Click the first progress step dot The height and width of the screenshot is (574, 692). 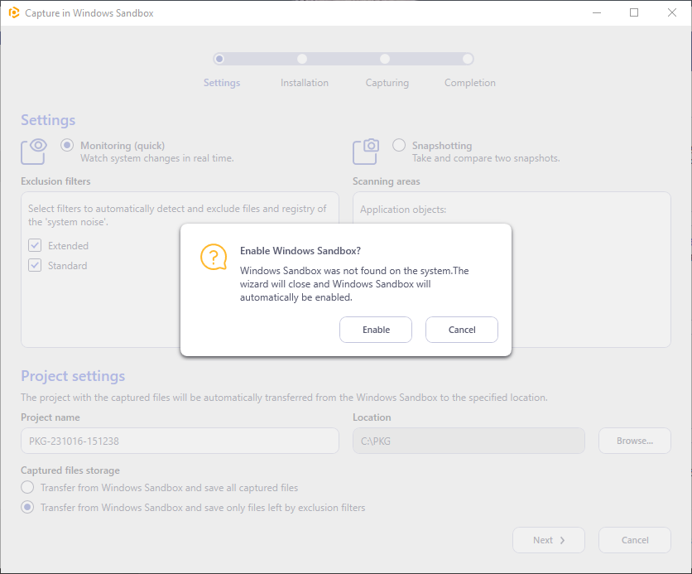pos(219,59)
